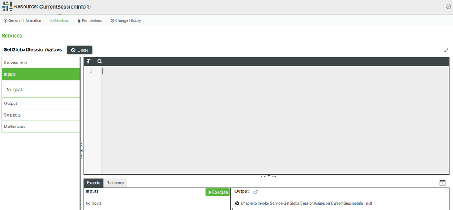The height and width of the screenshot is (210, 453).
Task: Collapse the resource panel with minus icon
Action: click(x=448, y=7)
